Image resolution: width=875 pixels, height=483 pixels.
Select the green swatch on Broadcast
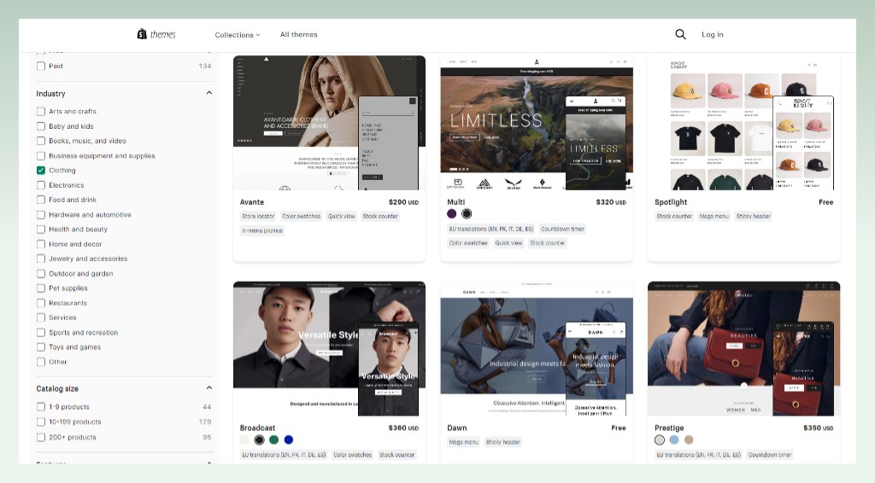pos(273,440)
